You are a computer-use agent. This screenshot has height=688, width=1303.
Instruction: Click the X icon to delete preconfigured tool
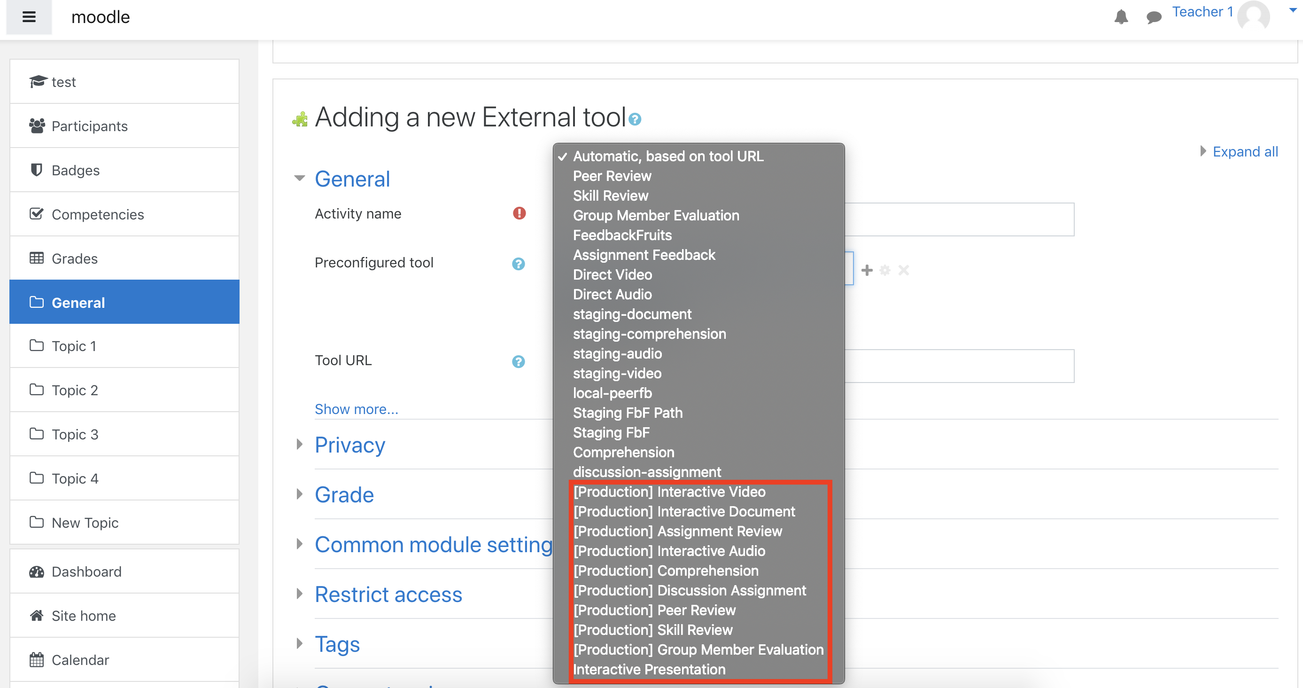coord(903,270)
